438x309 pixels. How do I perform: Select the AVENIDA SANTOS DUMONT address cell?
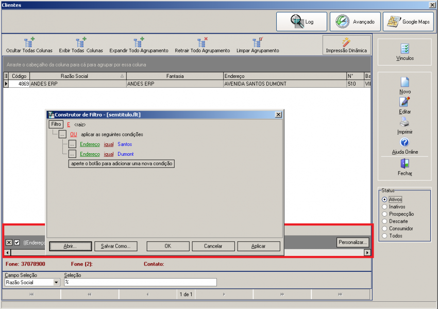pyautogui.click(x=285, y=84)
